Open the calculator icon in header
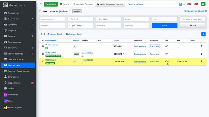The image size is (209, 117). pyautogui.click(x=181, y=4)
